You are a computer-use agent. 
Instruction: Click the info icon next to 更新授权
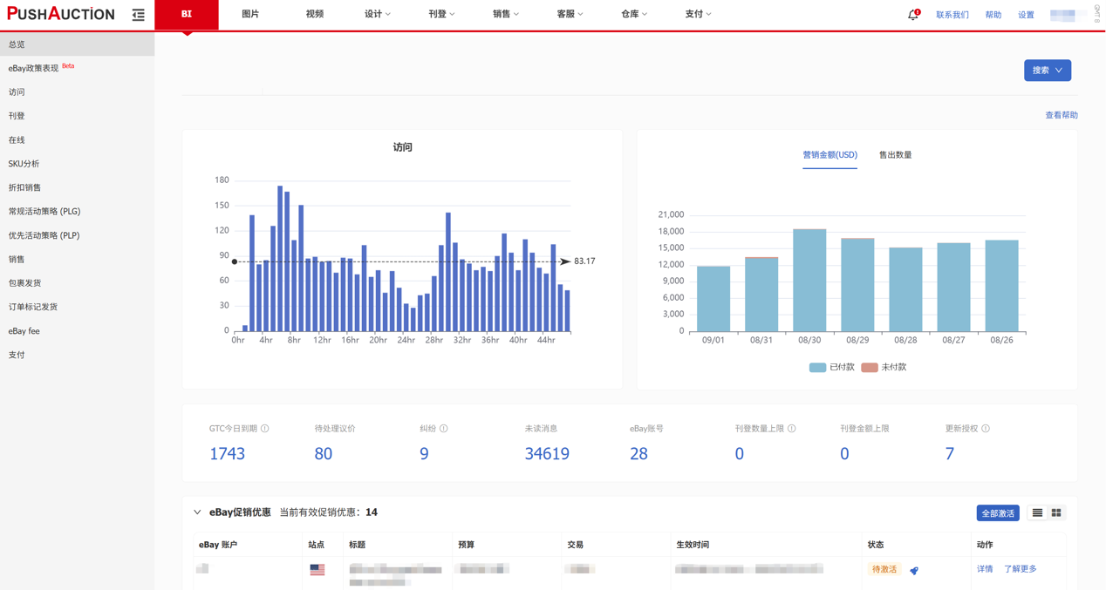986,429
